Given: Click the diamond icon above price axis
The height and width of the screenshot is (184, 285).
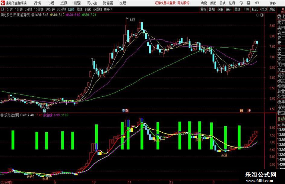Looking at the screenshot, I should 257,15.
